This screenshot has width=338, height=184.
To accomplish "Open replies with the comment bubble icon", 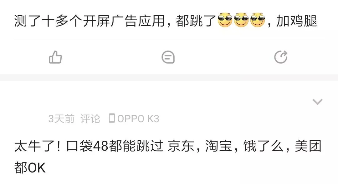I will point(168,57).
